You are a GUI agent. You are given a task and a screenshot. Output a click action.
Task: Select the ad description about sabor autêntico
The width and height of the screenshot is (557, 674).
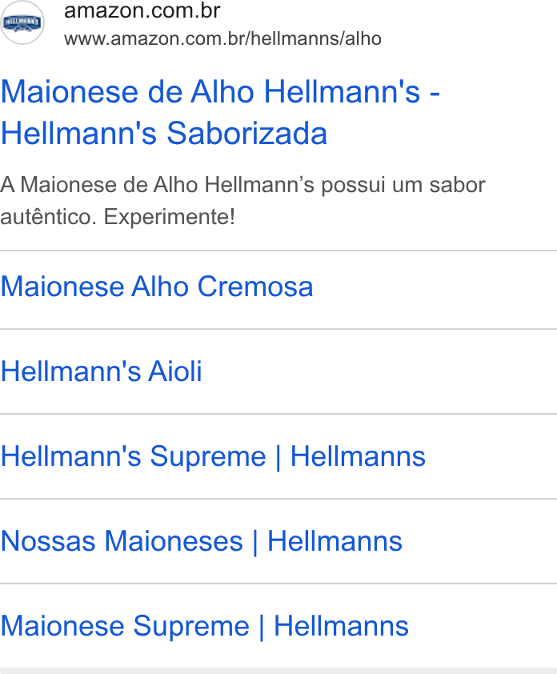(242, 201)
